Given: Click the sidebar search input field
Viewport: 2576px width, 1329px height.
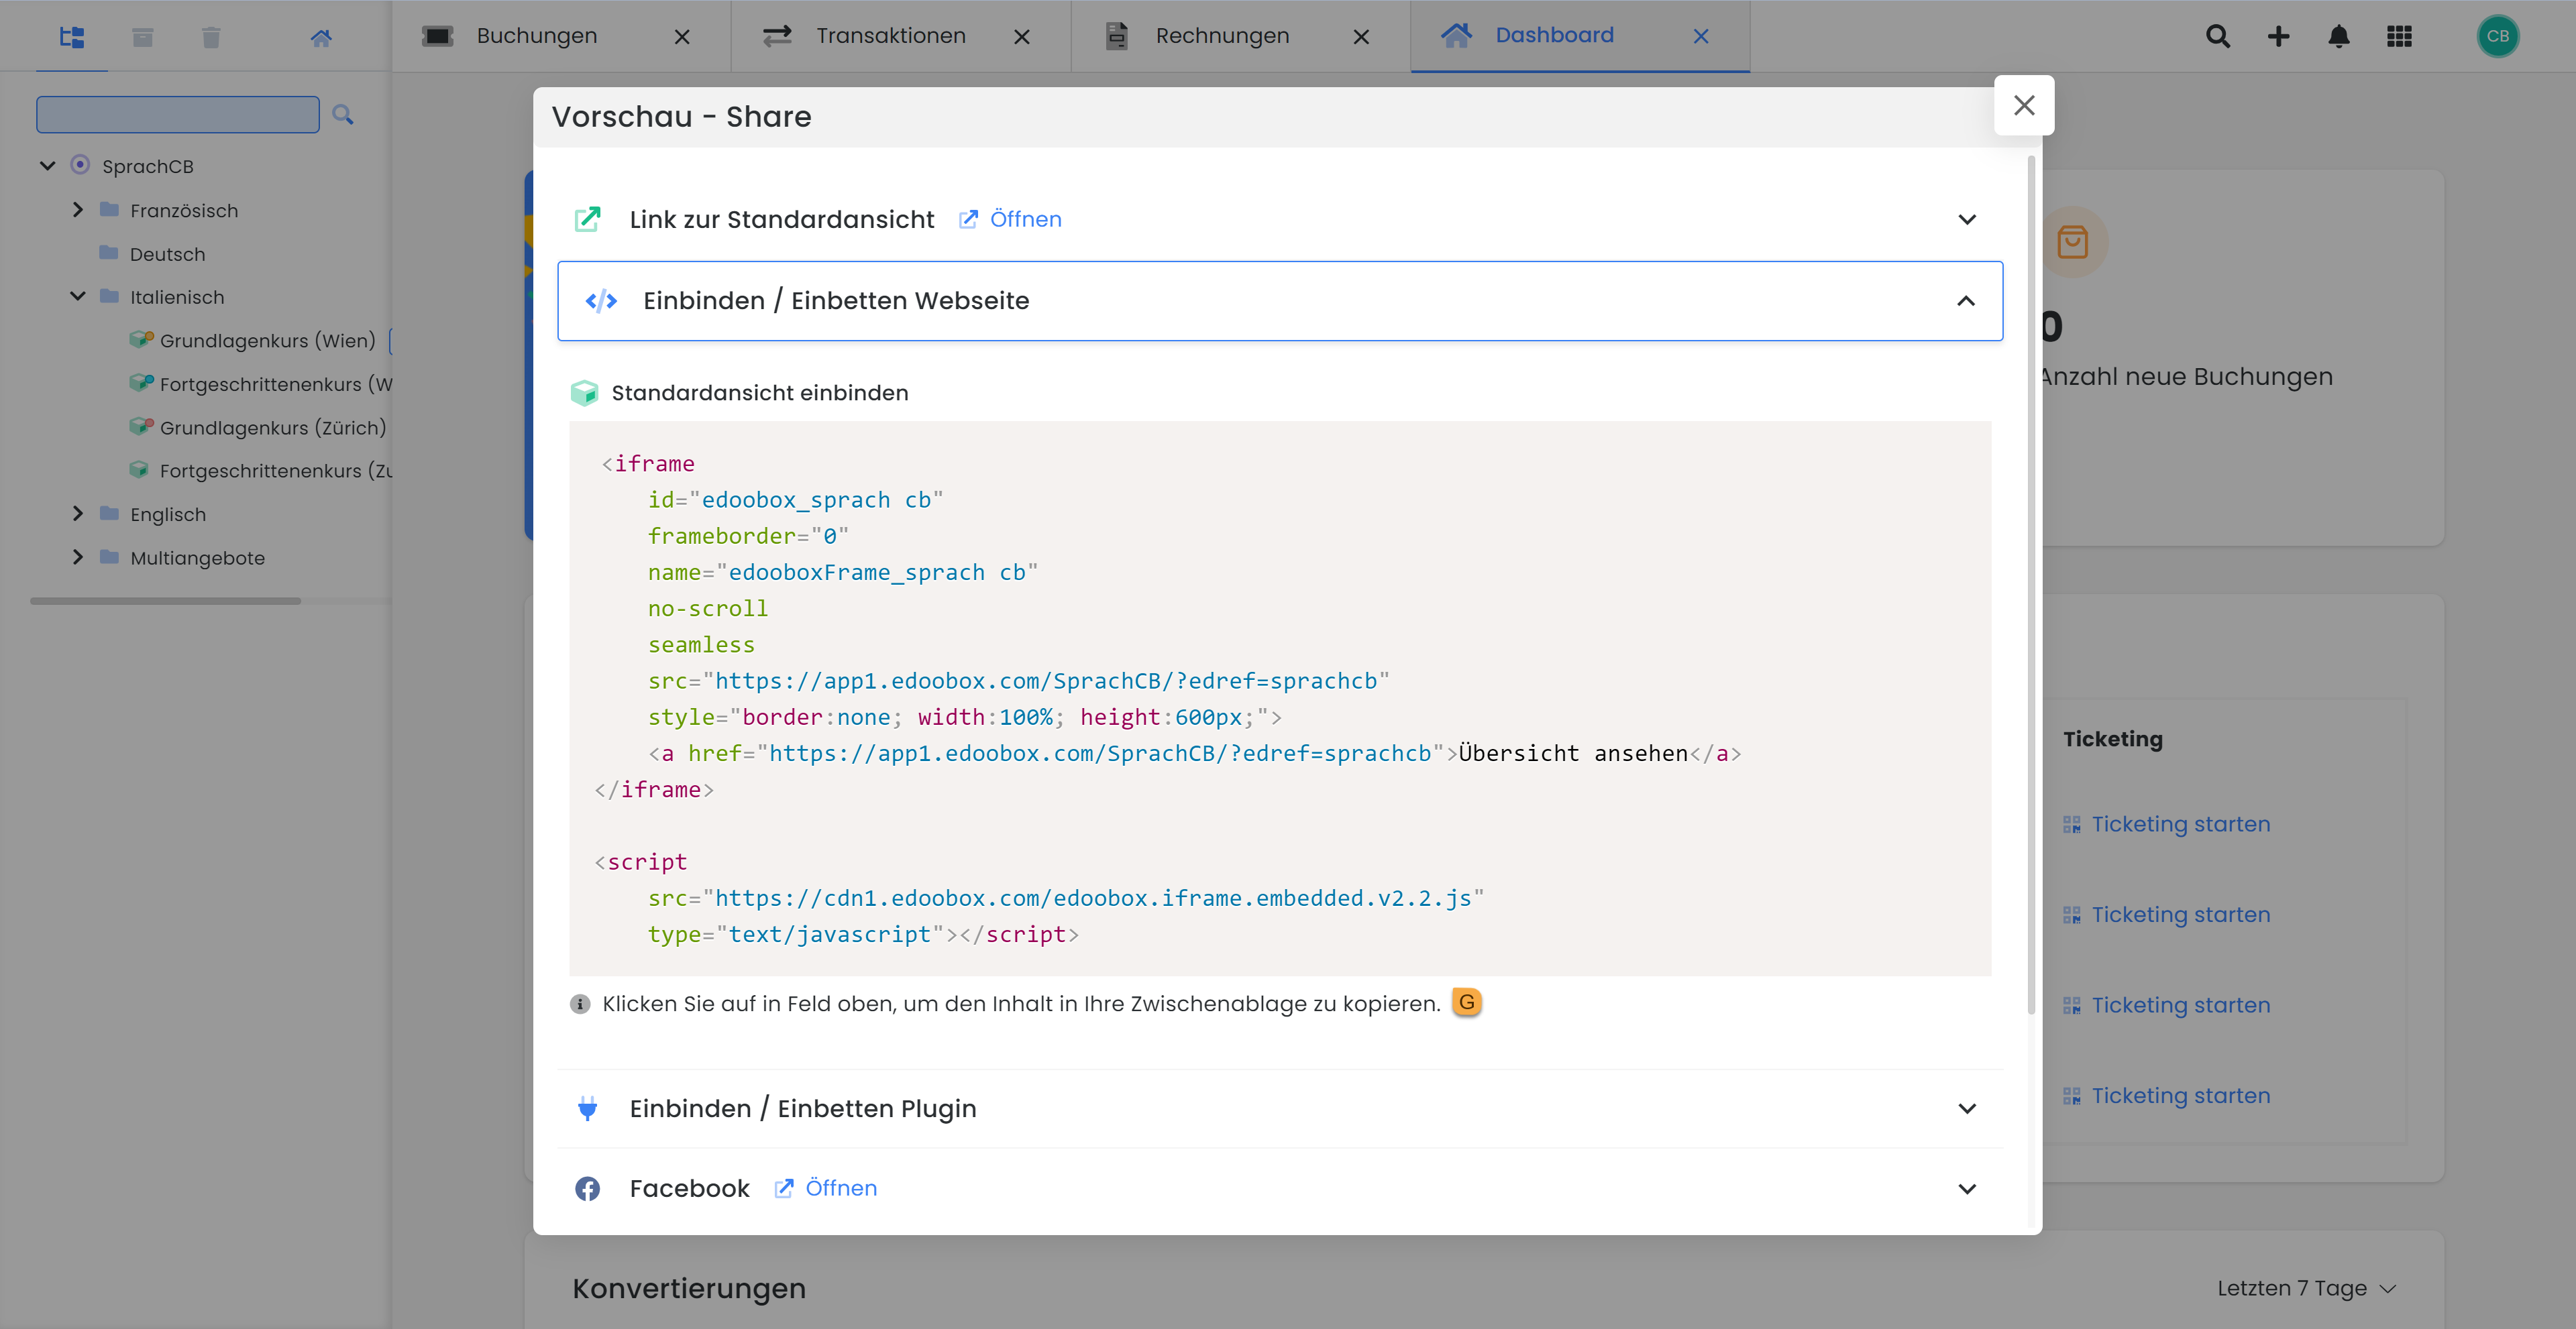Looking at the screenshot, I should click(x=178, y=114).
